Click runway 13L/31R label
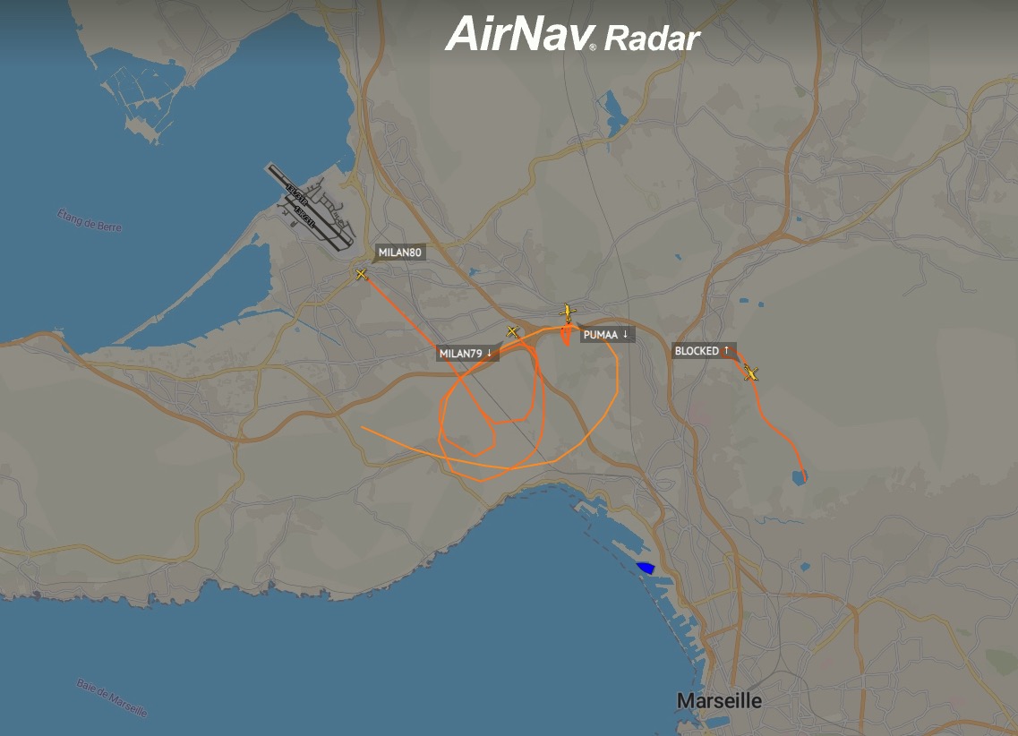 (x=295, y=193)
